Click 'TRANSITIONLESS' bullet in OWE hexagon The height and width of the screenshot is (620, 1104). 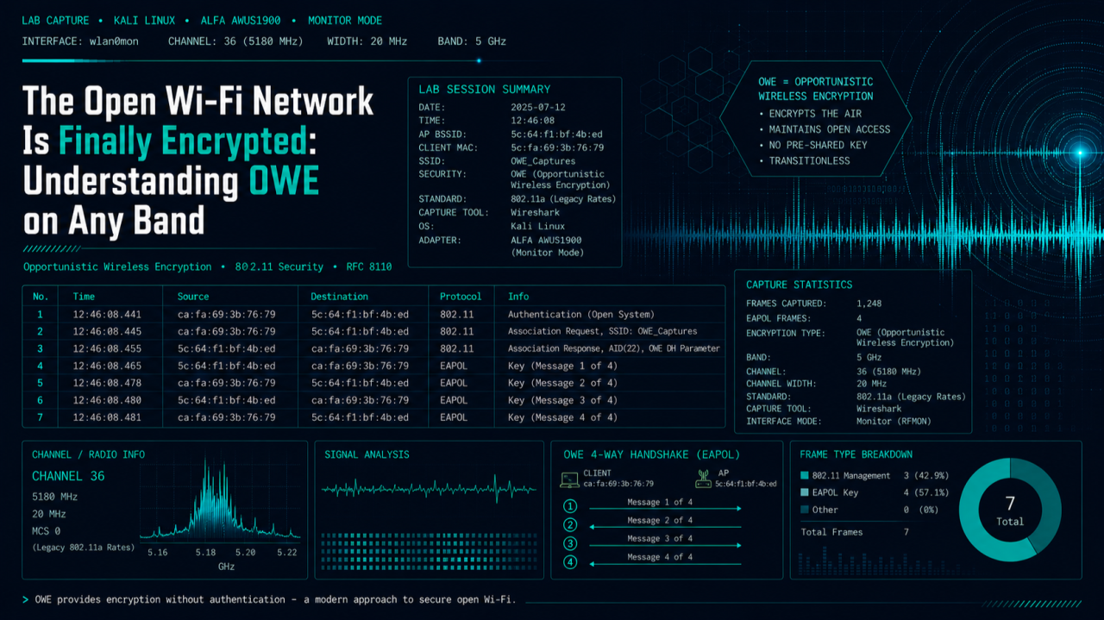pyautogui.click(x=804, y=160)
